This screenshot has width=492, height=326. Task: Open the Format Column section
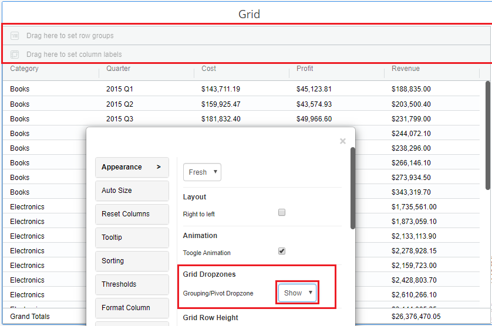tap(132, 308)
